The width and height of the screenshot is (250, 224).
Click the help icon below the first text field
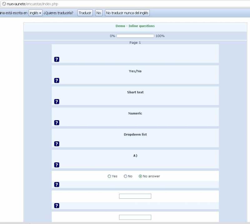coord(57,206)
